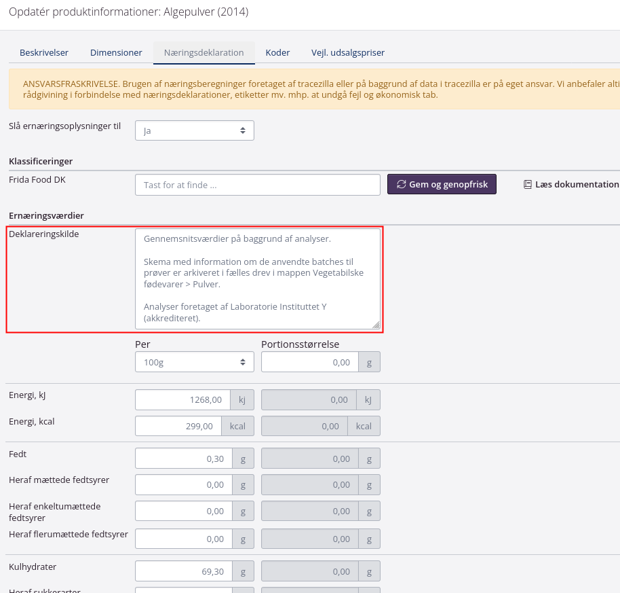Open the Slå ernæringsoplysninger til dropdown
Viewport: 620px width, 593px height.
[194, 130]
